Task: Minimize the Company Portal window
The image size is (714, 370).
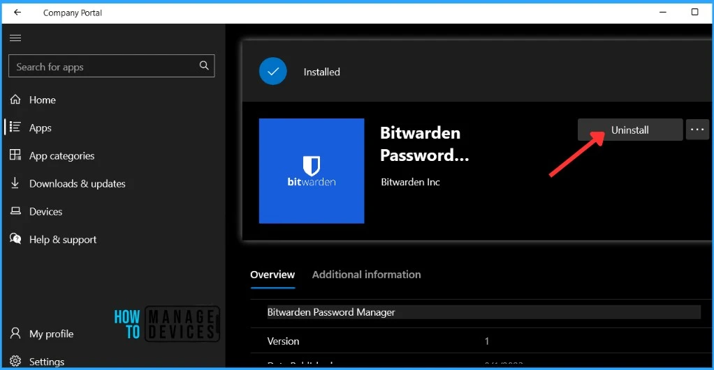Action: click(x=663, y=13)
